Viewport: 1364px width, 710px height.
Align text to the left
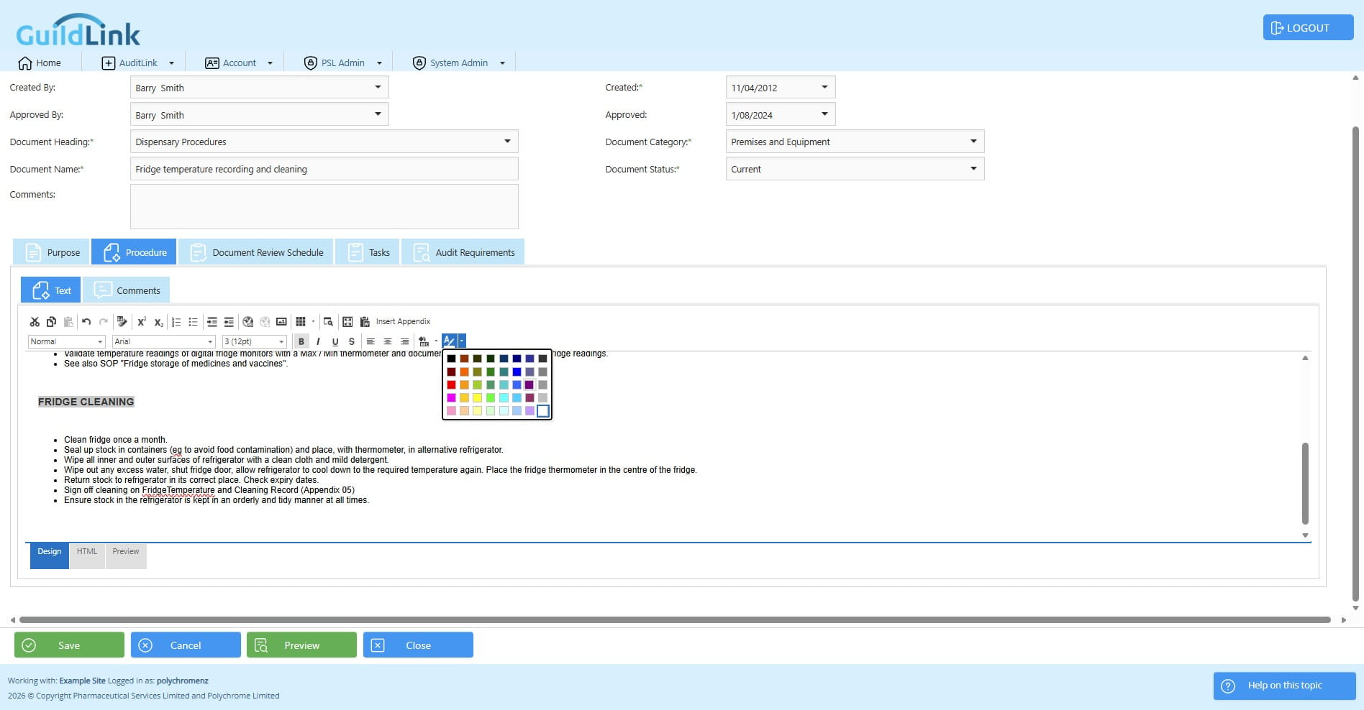point(370,341)
